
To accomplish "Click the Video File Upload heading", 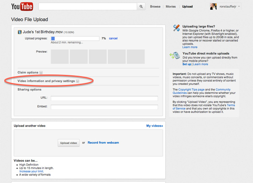I will [x=30, y=19].
